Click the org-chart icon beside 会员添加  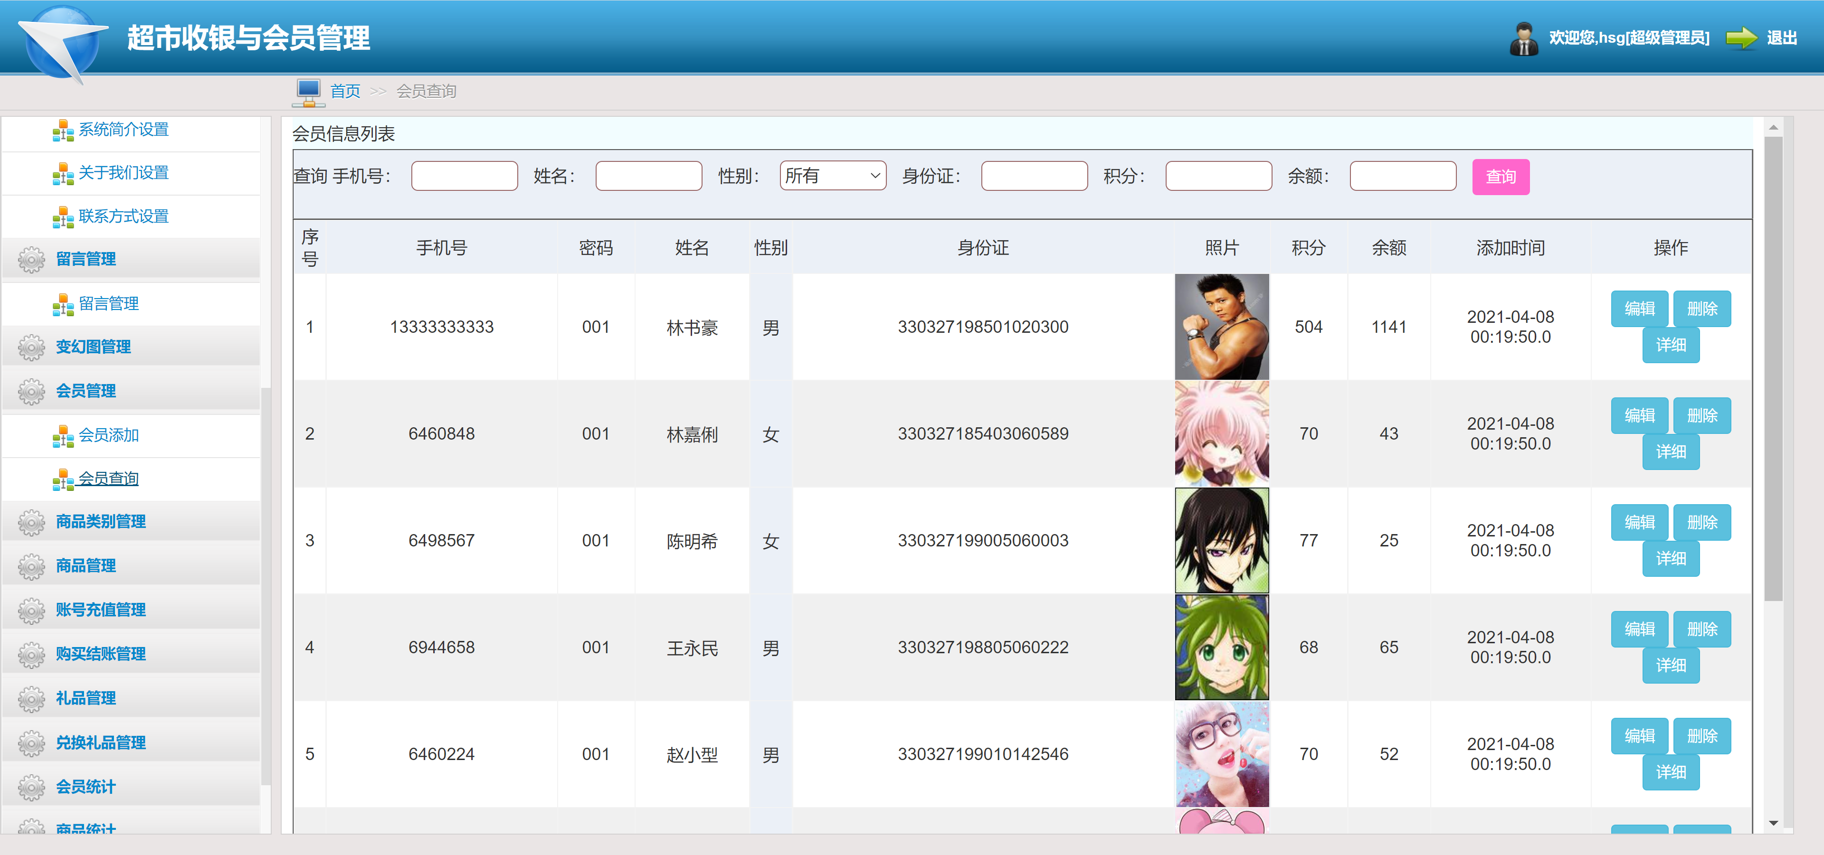tap(63, 436)
